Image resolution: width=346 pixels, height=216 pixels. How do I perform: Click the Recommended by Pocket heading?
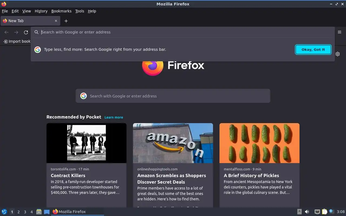pos(74,117)
